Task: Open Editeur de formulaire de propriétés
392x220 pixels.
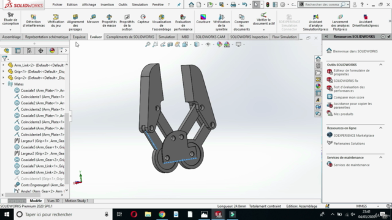Action: pos(352,72)
